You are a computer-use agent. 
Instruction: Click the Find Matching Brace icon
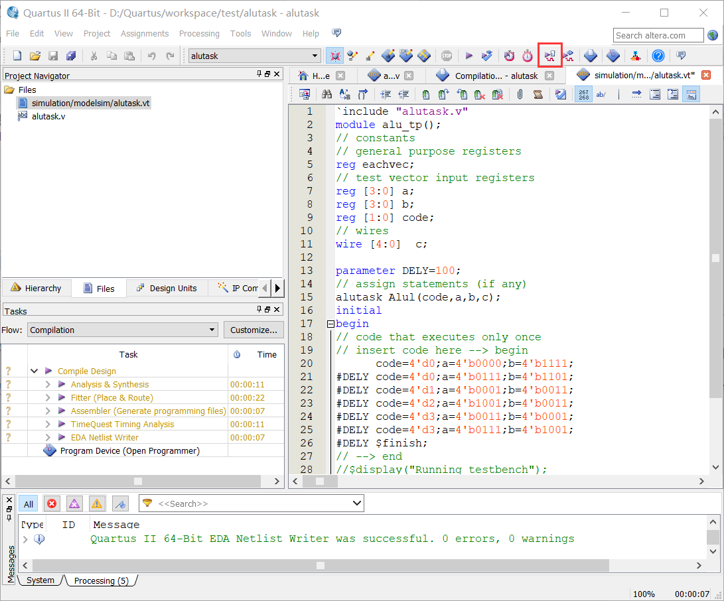pyautogui.click(x=363, y=94)
